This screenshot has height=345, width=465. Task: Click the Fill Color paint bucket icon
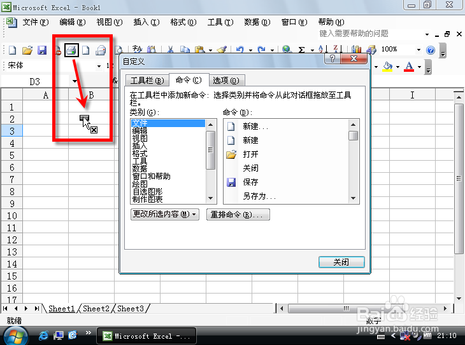click(x=387, y=67)
